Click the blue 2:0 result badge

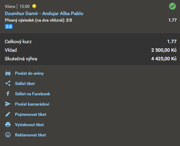click(x=9, y=26)
